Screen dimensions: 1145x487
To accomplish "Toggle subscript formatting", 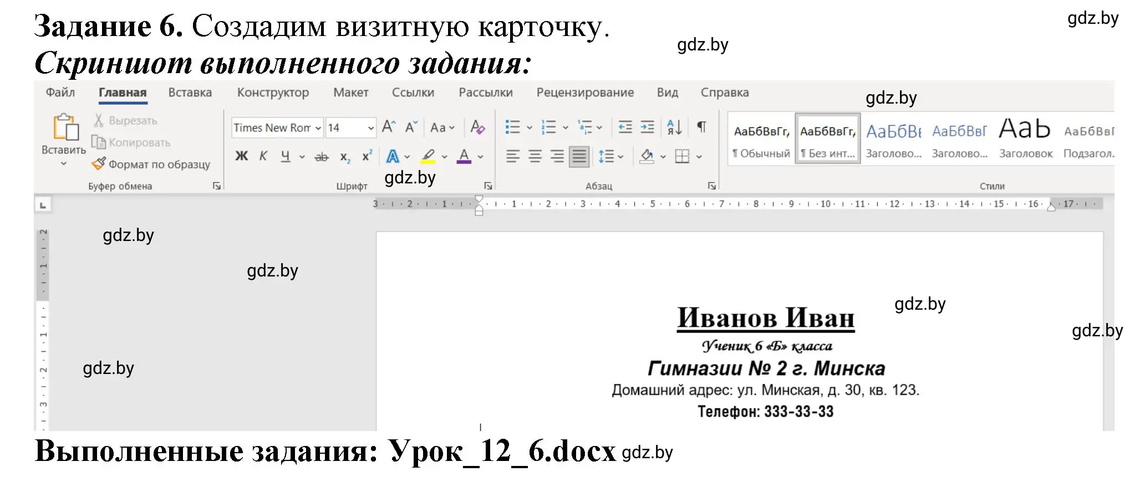I will pos(345,157).
